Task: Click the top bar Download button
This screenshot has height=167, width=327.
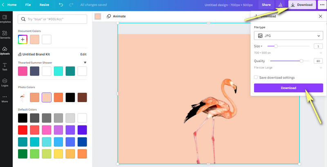Action: coord(302,5)
